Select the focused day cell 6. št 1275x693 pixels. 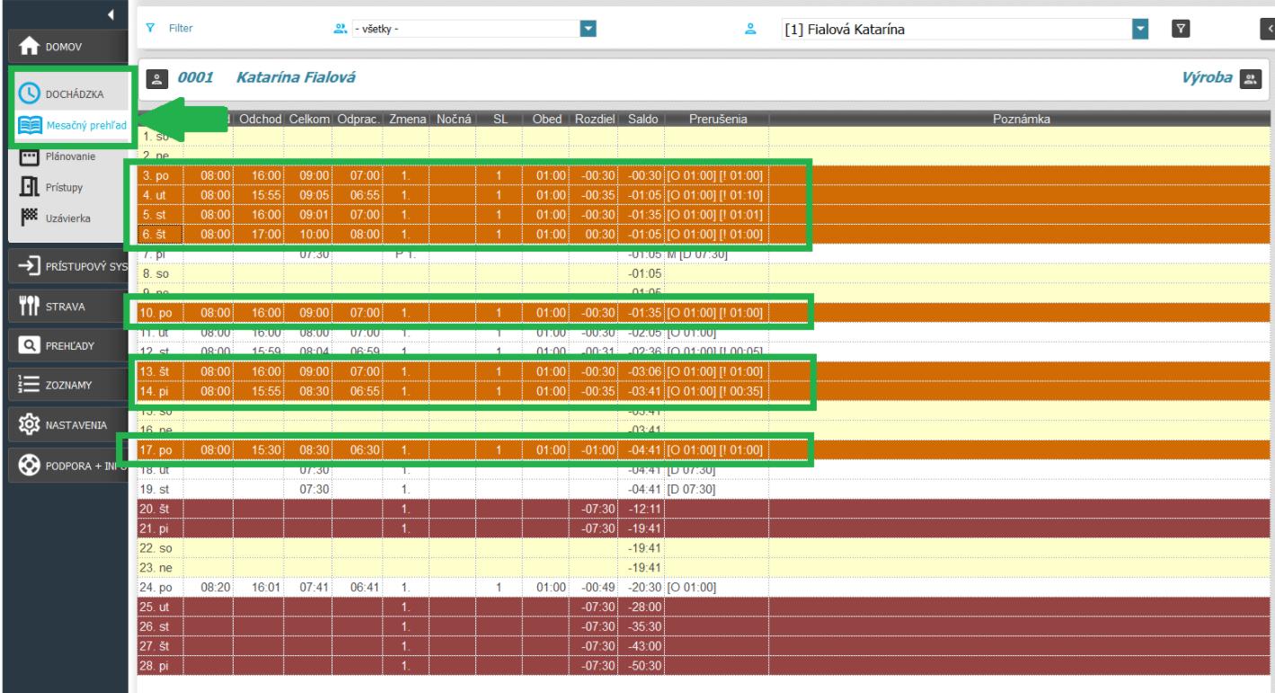tap(160, 235)
